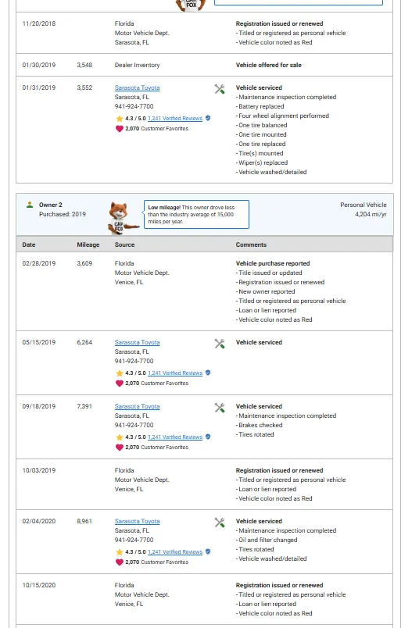419x628 pixels.
Task: Click the service wrench icon for 09/18/2019 entry
Action: 220,408
